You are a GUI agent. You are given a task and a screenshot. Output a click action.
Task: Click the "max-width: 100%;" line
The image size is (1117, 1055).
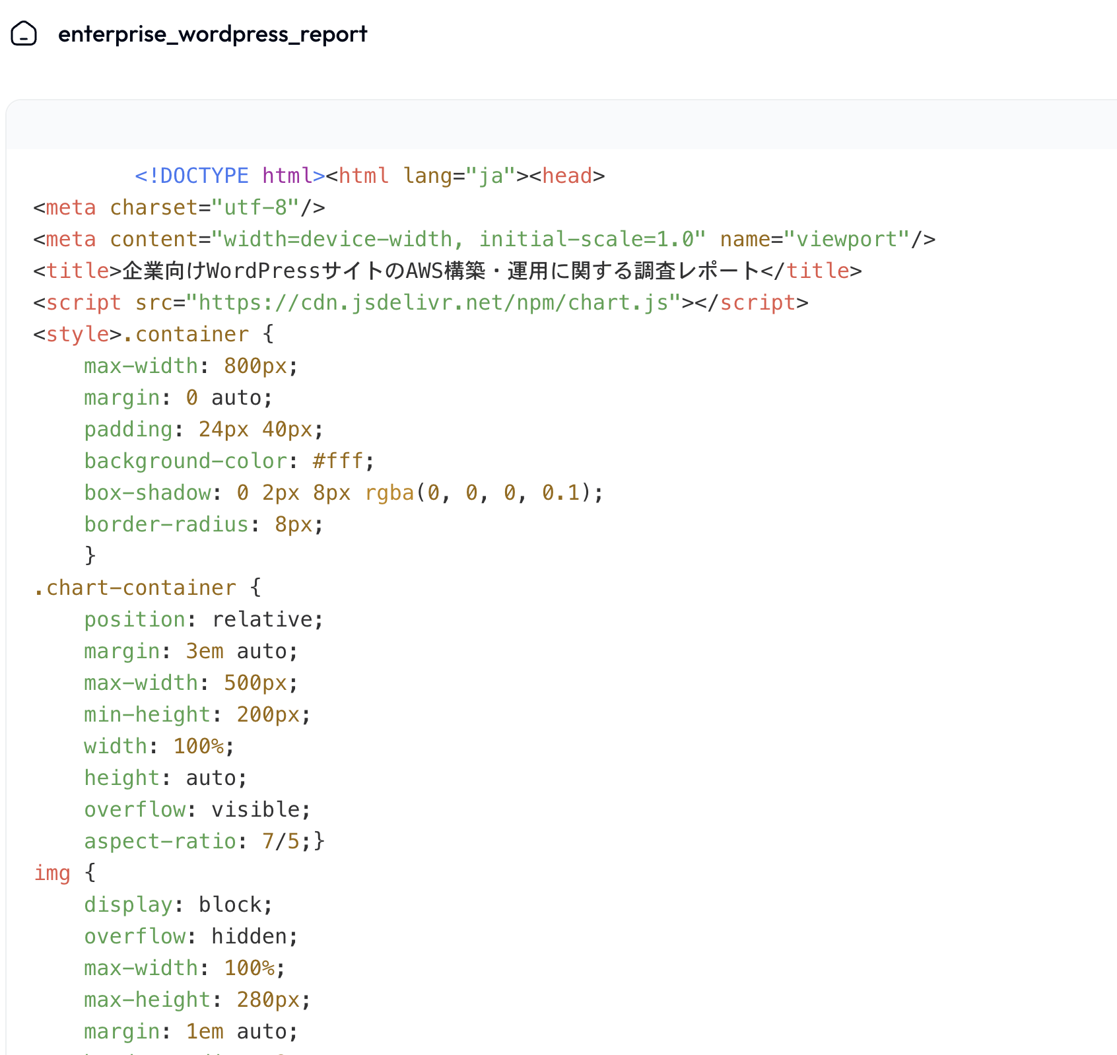(x=185, y=968)
